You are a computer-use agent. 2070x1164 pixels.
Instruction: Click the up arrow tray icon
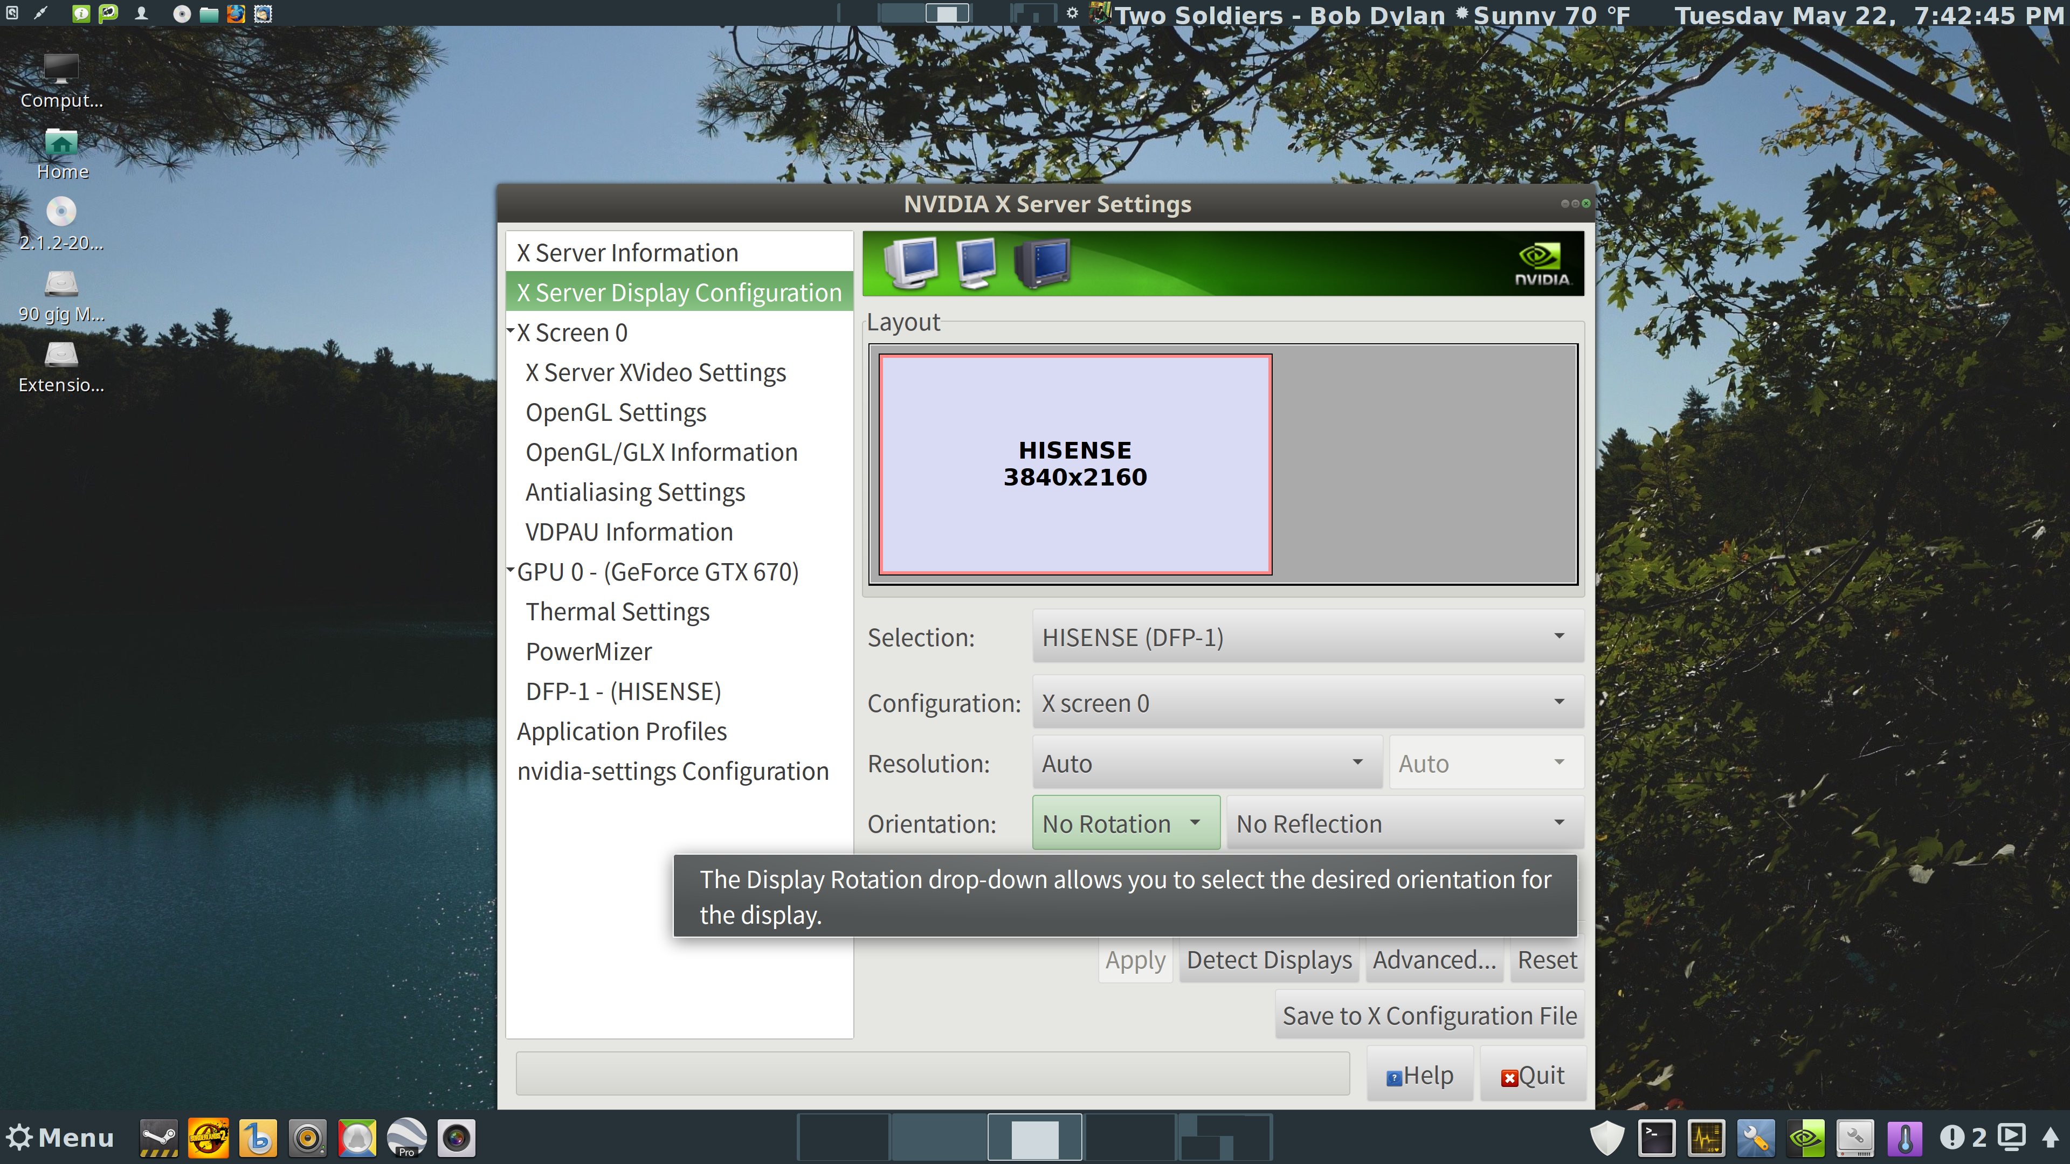(2050, 1138)
